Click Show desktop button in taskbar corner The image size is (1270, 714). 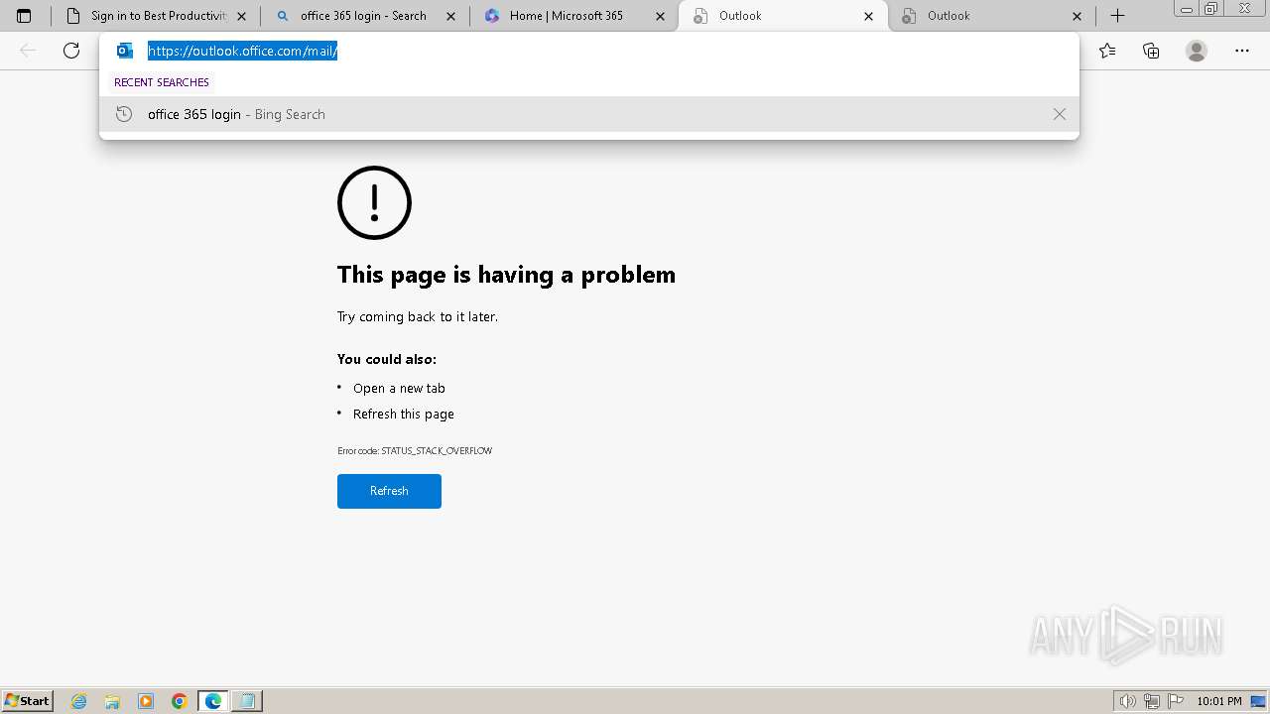coord(1258,701)
